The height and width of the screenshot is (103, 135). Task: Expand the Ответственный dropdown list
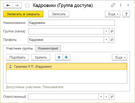point(101,97)
